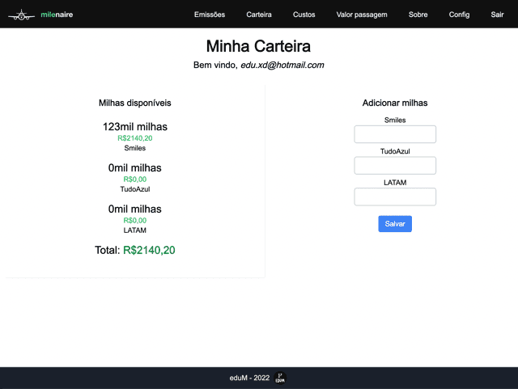Focus the TudoAzul miles input field
518x389 pixels.
[395, 166]
